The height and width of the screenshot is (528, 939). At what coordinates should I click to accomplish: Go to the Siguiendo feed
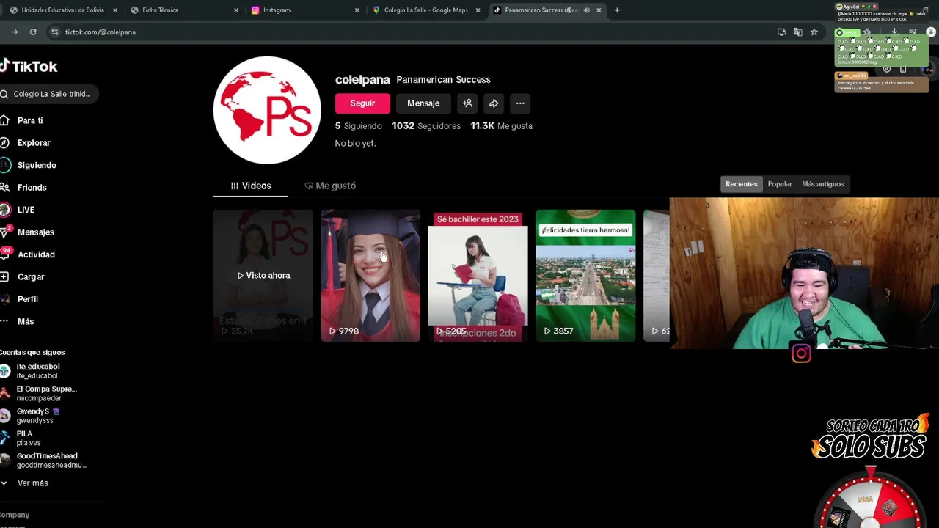37,165
